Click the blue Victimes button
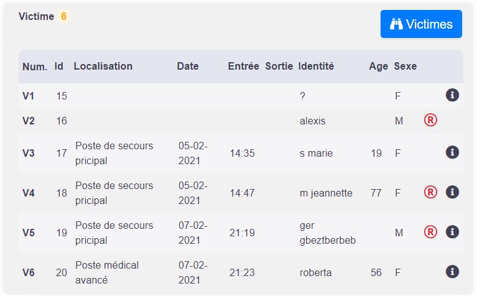 pos(421,24)
